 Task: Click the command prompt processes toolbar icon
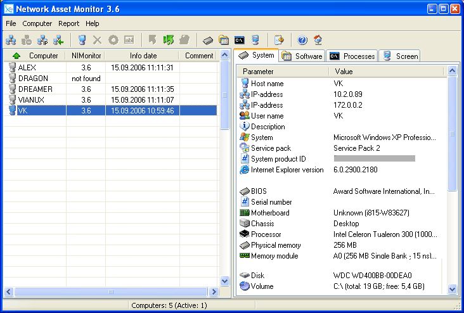pyautogui.click(x=240, y=40)
